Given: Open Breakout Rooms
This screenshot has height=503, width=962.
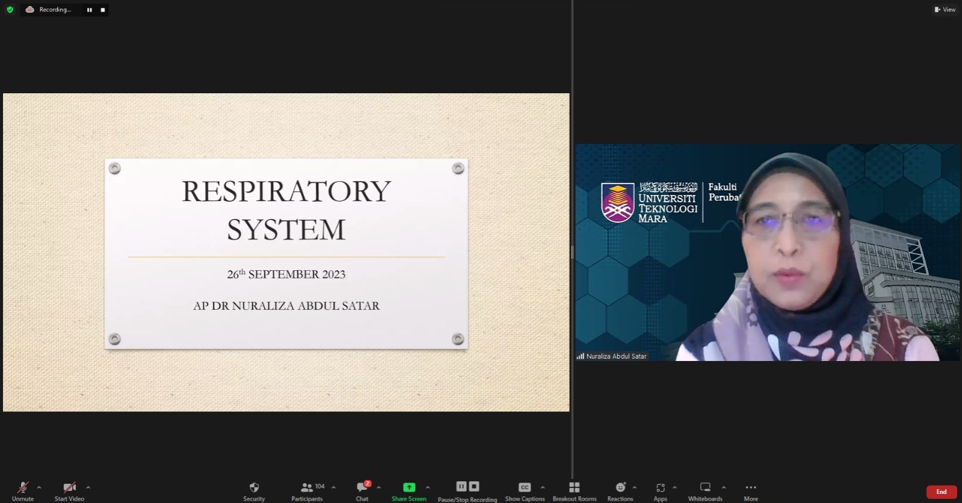Looking at the screenshot, I should click(x=575, y=488).
